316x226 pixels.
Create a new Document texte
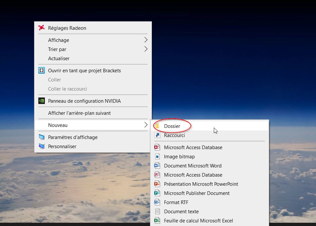pos(210,212)
